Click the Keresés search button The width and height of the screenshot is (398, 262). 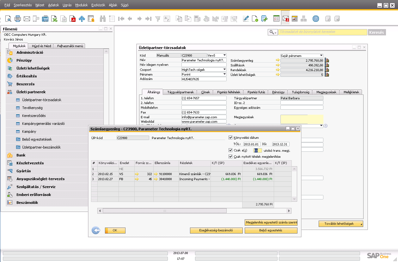pos(377,32)
